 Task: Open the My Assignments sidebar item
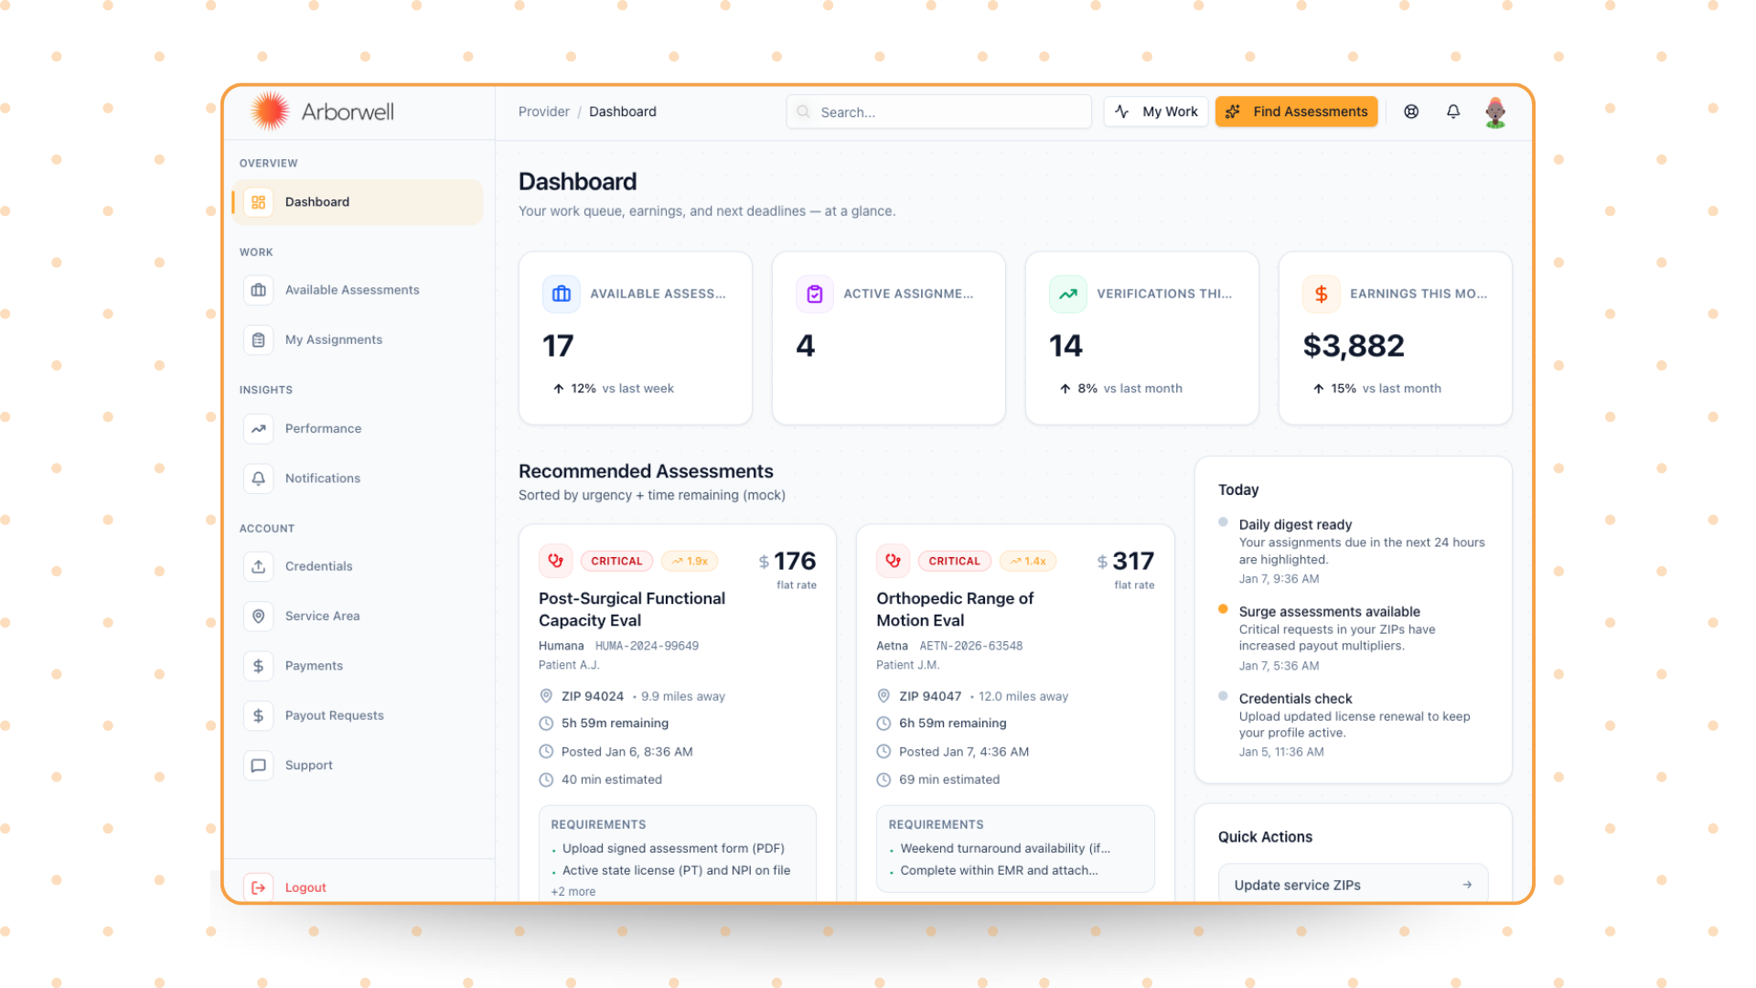[333, 339]
